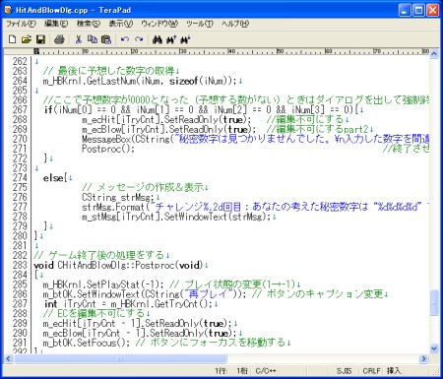443x379 pixels.
Task: Click the 1桁 column indicator in status bar
Action: click(242, 371)
